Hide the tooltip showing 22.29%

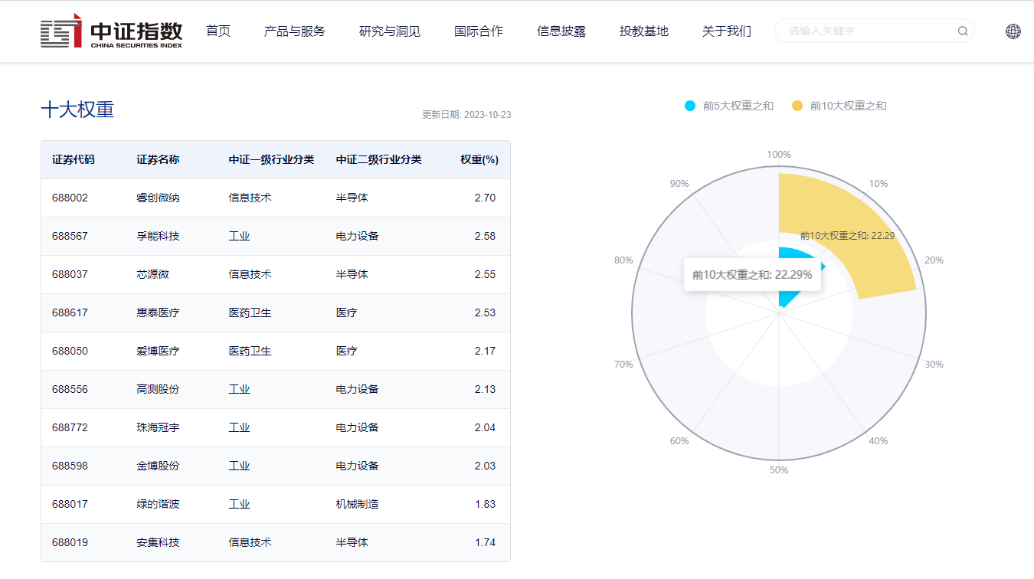(751, 273)
